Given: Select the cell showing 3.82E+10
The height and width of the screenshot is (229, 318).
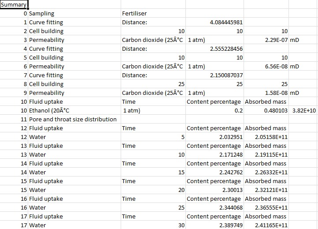Looking at the screenshot, I should pos(304,111).
